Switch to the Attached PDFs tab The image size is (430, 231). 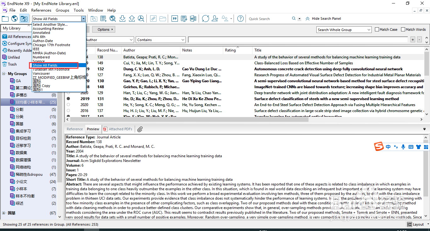pos(118,129)
